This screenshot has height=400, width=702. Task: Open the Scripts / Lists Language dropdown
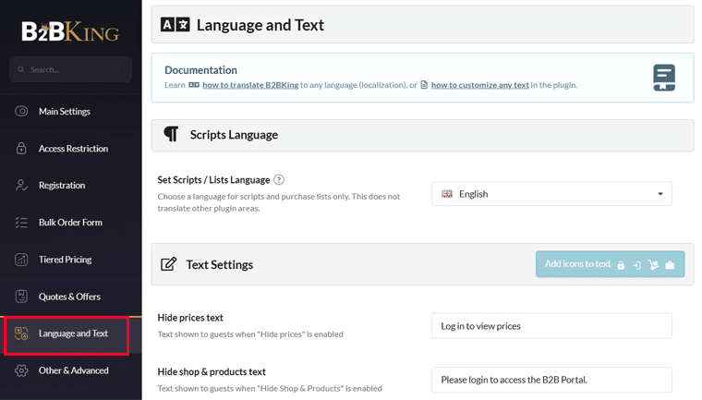coord(551,193)
